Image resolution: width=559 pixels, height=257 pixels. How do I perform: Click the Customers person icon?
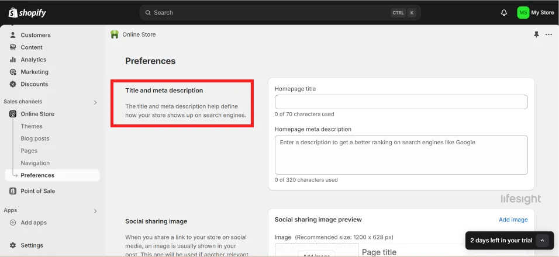click(x=13, y=35)
